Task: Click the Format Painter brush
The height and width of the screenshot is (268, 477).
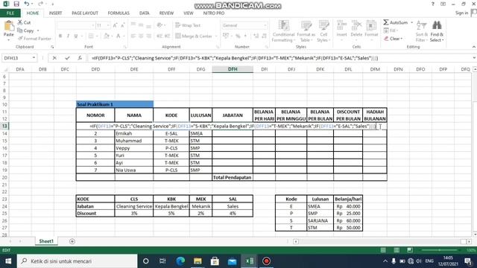Action: coord(20,38)
